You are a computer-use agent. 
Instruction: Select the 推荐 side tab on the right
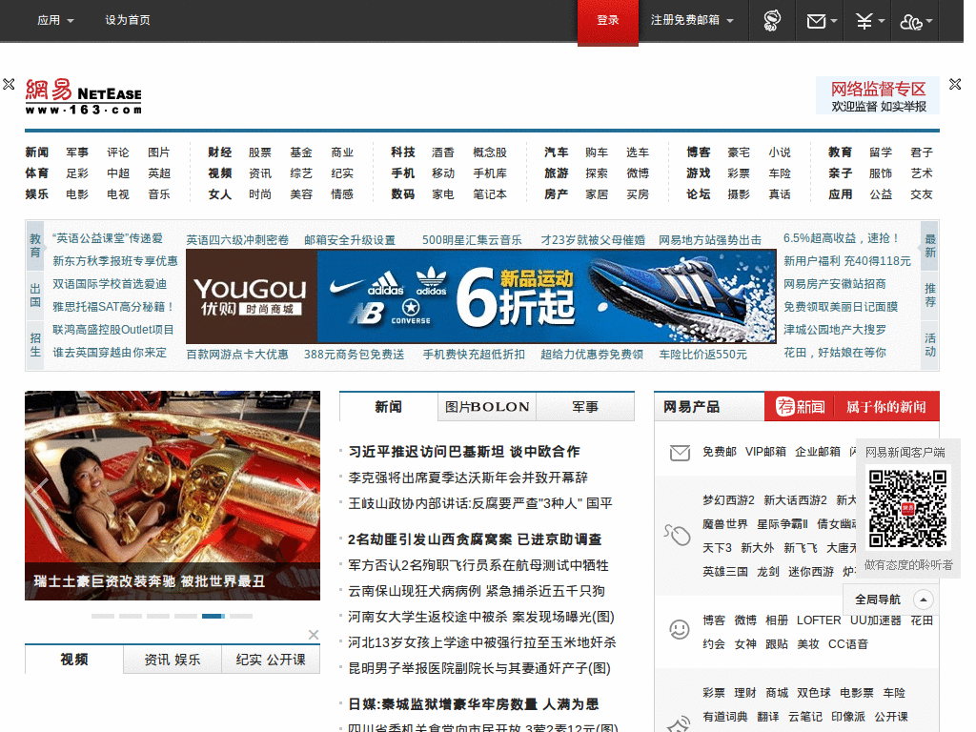point(930,295)
